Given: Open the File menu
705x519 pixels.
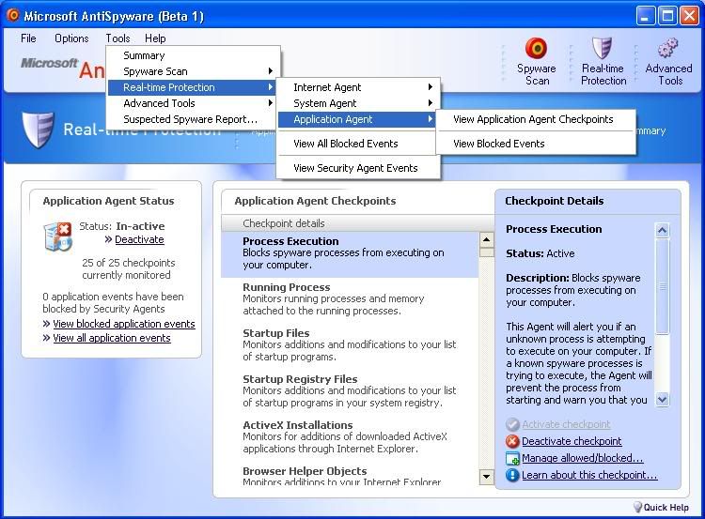Looking at the screenshot, I should (28, 38).
